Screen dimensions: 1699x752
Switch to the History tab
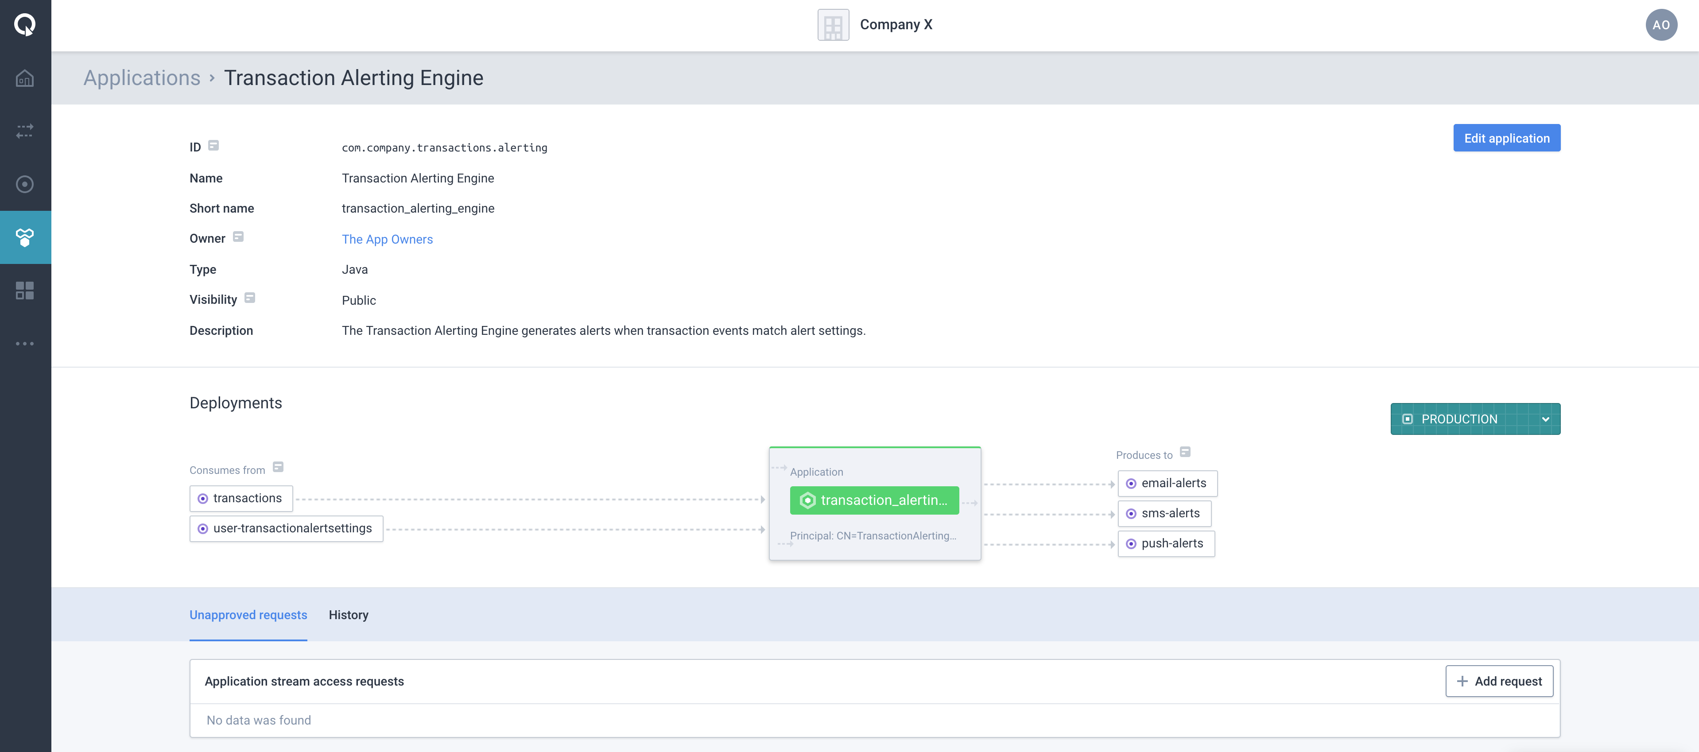point(349,614)
